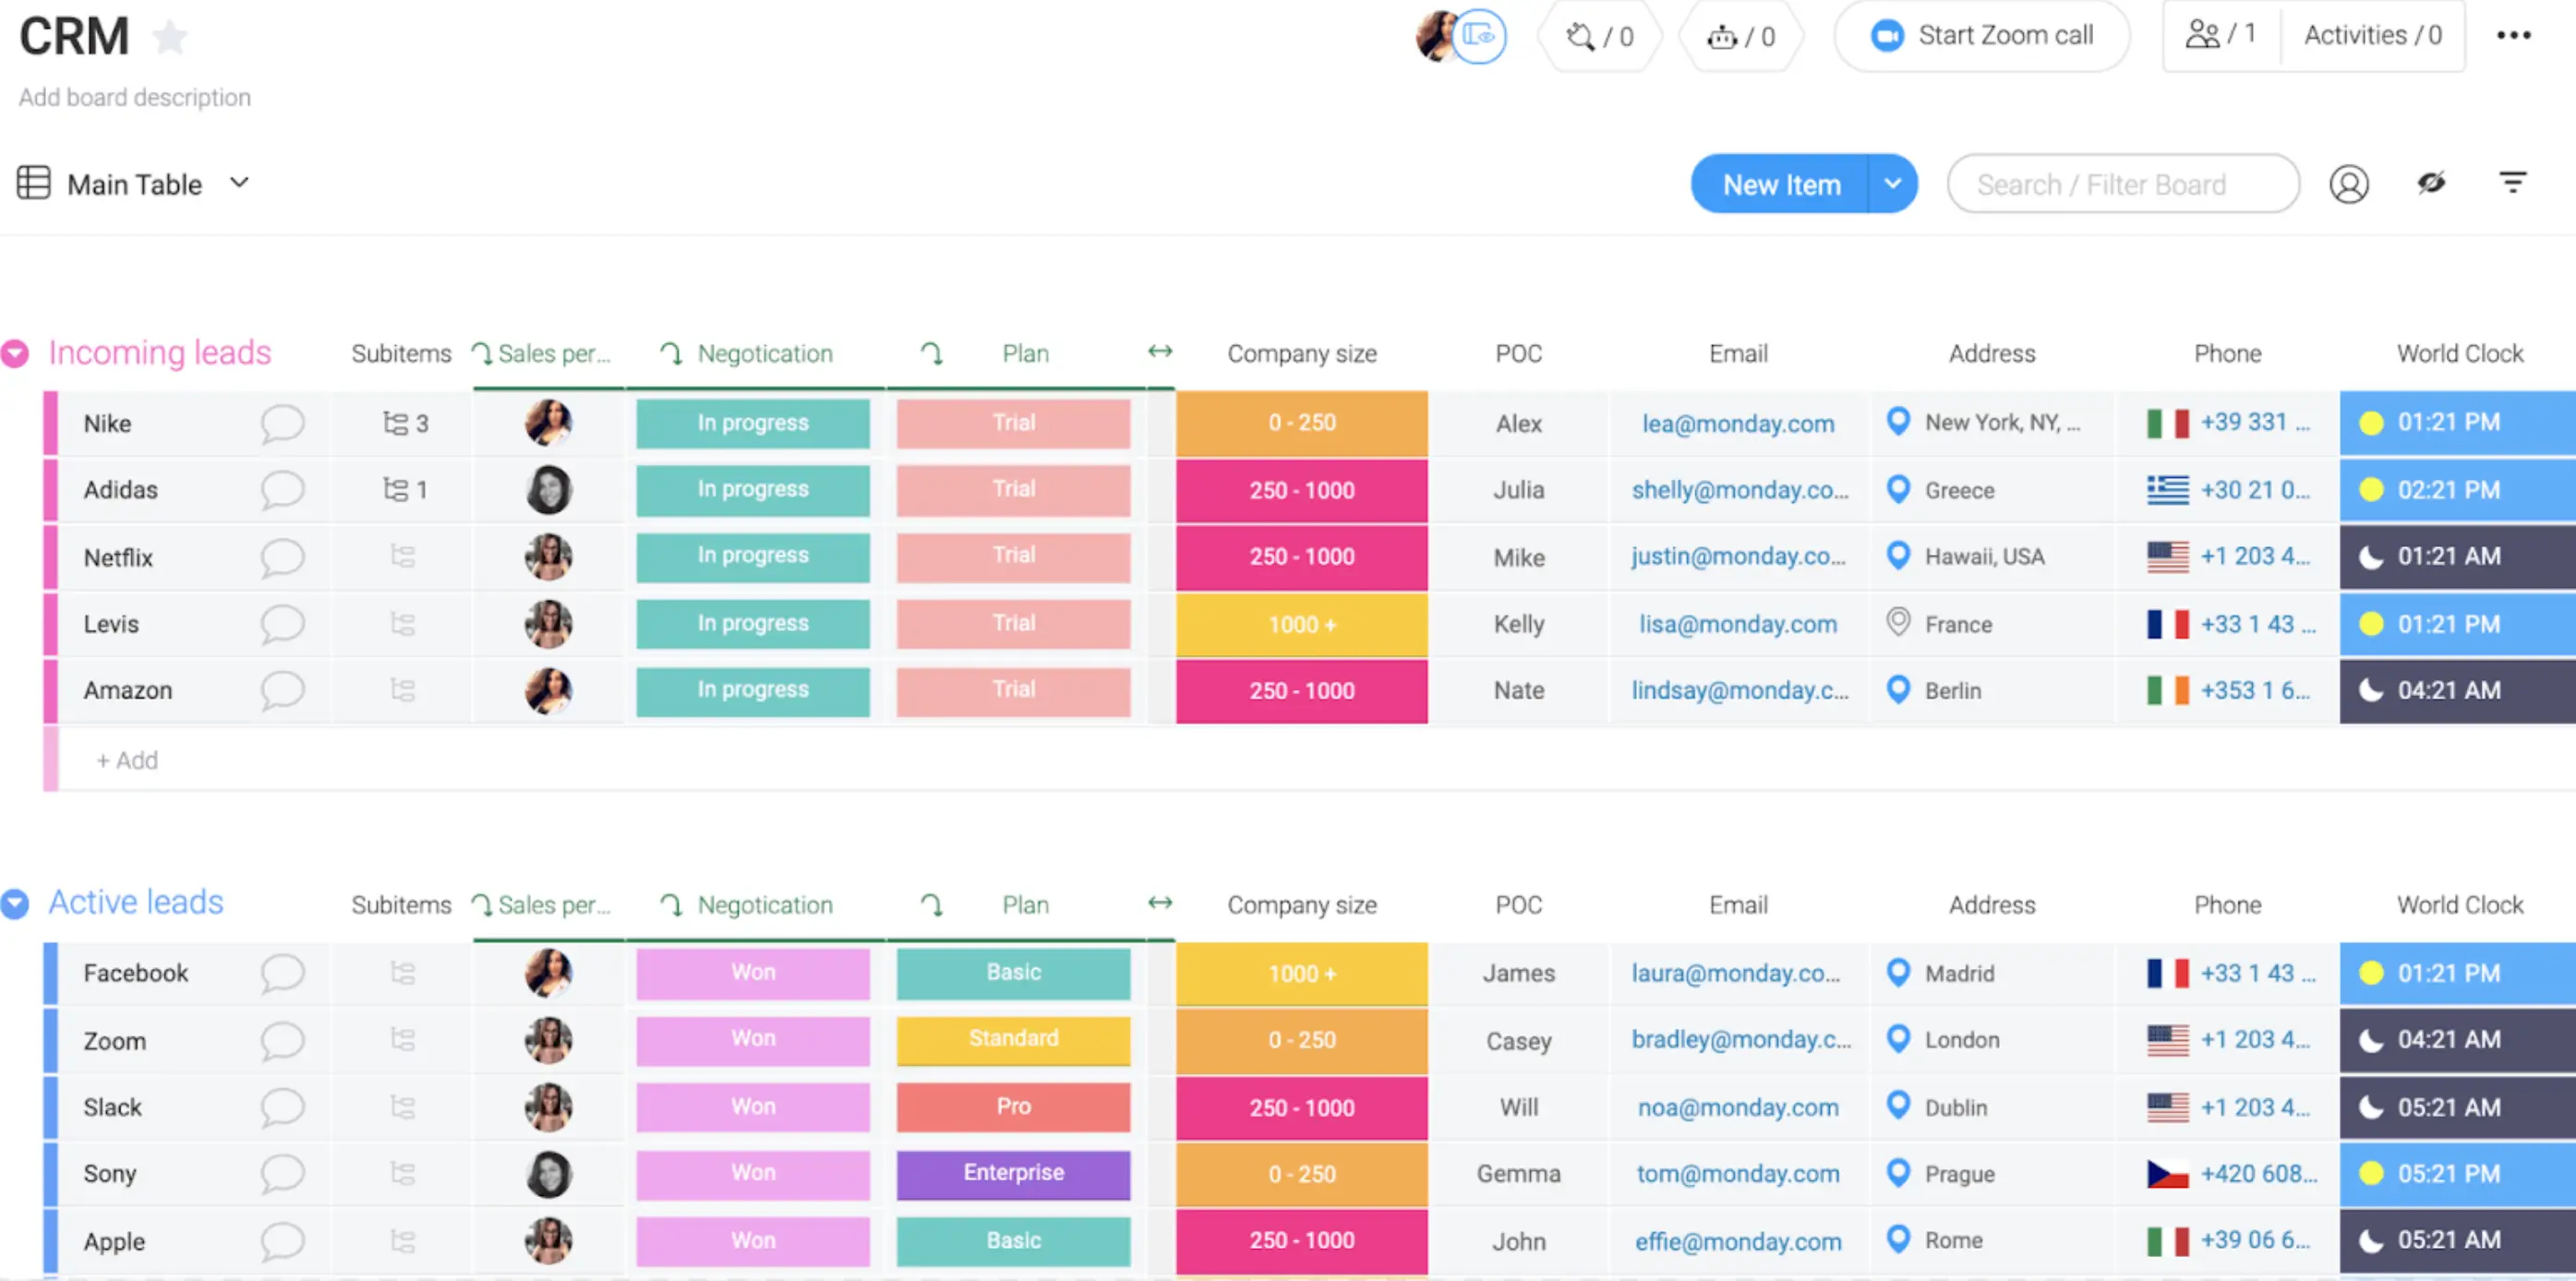The width and height of the screenshot is (2576, 1281).
Task: Toggle the CRM favorite star
Action: click(171, 36)
